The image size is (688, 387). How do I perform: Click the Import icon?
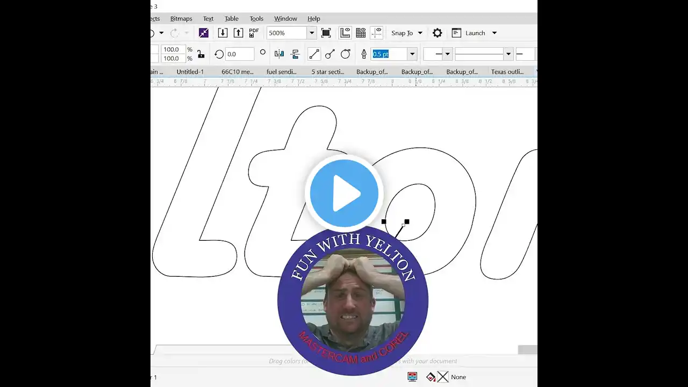[x=223, y=33]
